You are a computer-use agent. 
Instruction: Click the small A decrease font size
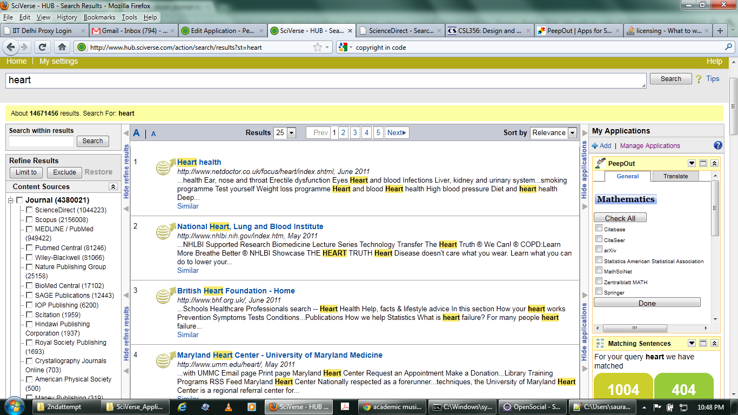[153, 134]
